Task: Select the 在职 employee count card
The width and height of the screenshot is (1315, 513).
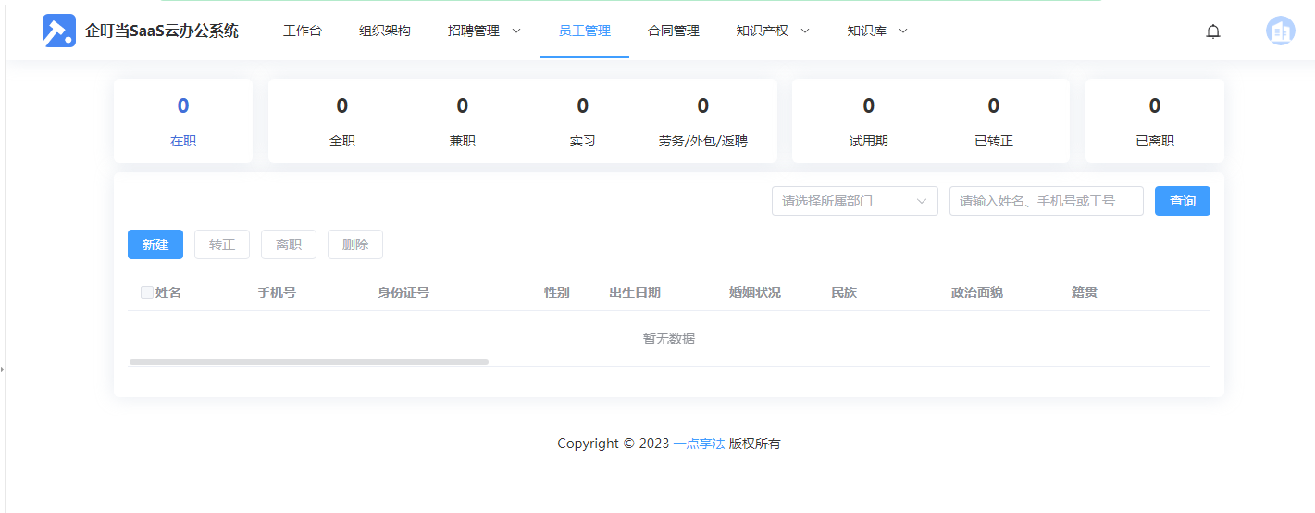Action: coord(183,120)
